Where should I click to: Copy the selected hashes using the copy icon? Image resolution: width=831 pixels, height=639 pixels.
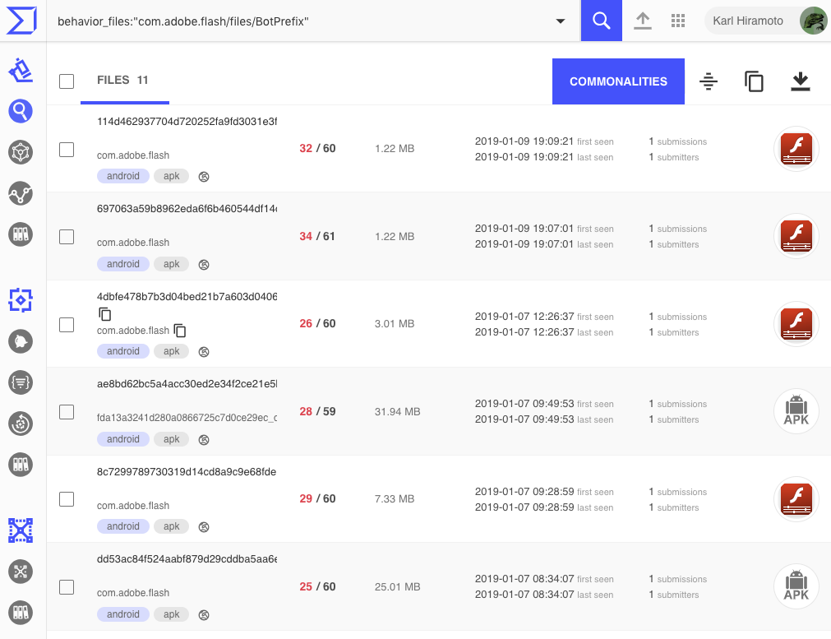coord(754,81)
